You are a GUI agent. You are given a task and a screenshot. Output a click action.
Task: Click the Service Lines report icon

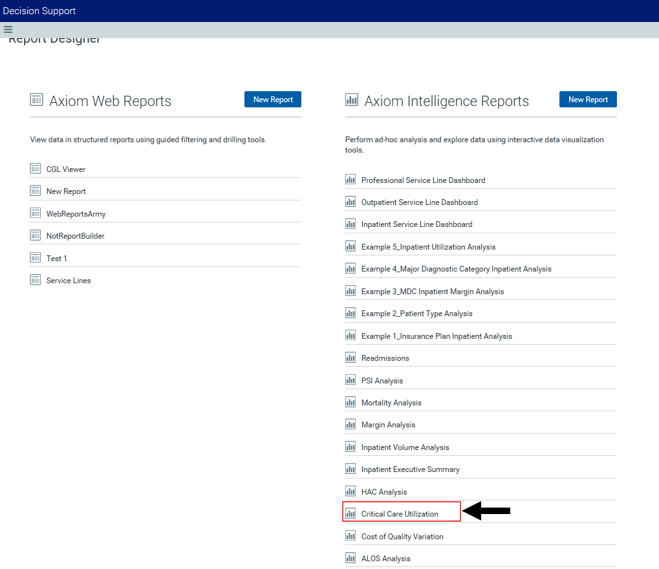pyautogui.click(x=36, y=280)
